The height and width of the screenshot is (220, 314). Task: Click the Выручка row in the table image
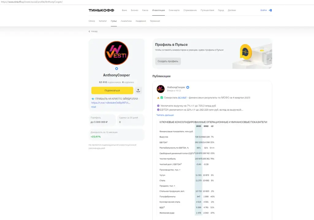point(187,137)
